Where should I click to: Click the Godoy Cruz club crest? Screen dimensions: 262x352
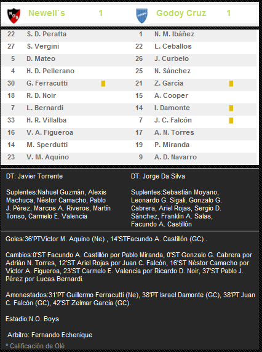click(142, 15)
